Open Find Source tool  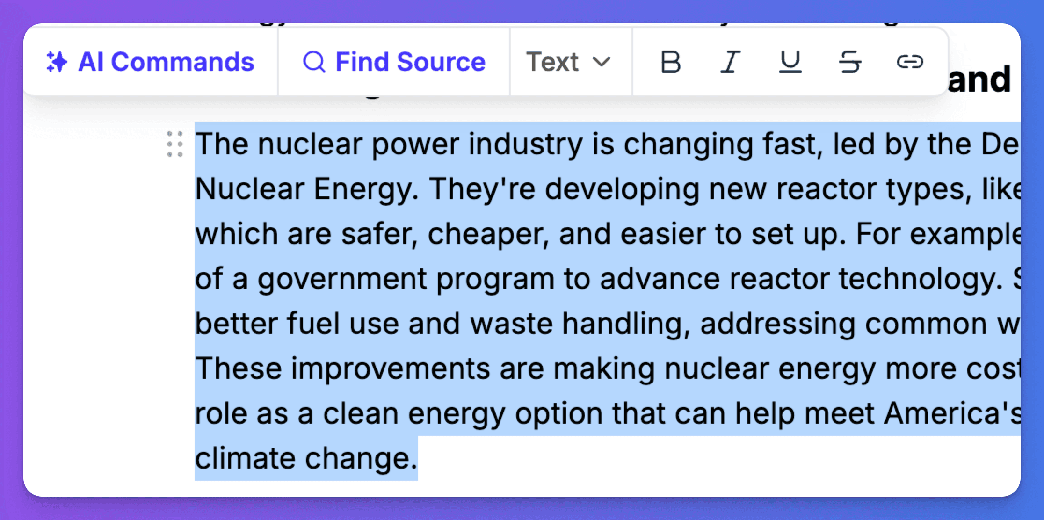[x=393, y=62]
